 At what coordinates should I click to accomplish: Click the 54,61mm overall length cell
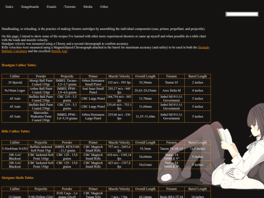(x=145, y=165)
